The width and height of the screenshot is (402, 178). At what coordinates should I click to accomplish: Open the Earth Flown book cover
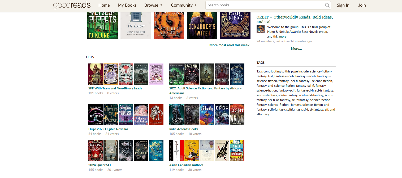pyautogui.click(x=111, y=151)
